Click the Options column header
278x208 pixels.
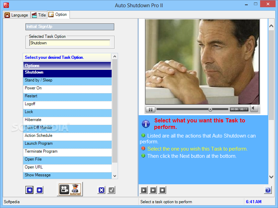[x=67, y=66]
